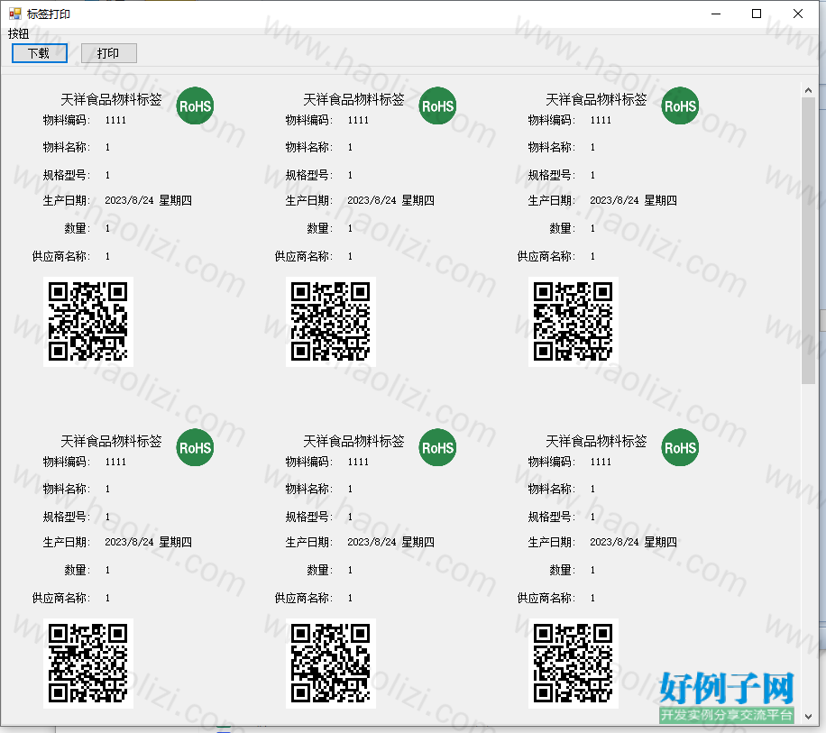
Task: Click the 标签打印 window app icon
Action: (14, 14)
